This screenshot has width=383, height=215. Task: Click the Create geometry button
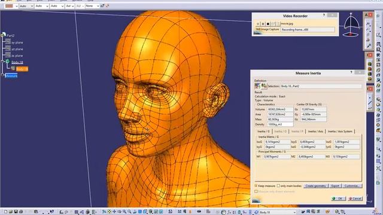coord(316,186)
